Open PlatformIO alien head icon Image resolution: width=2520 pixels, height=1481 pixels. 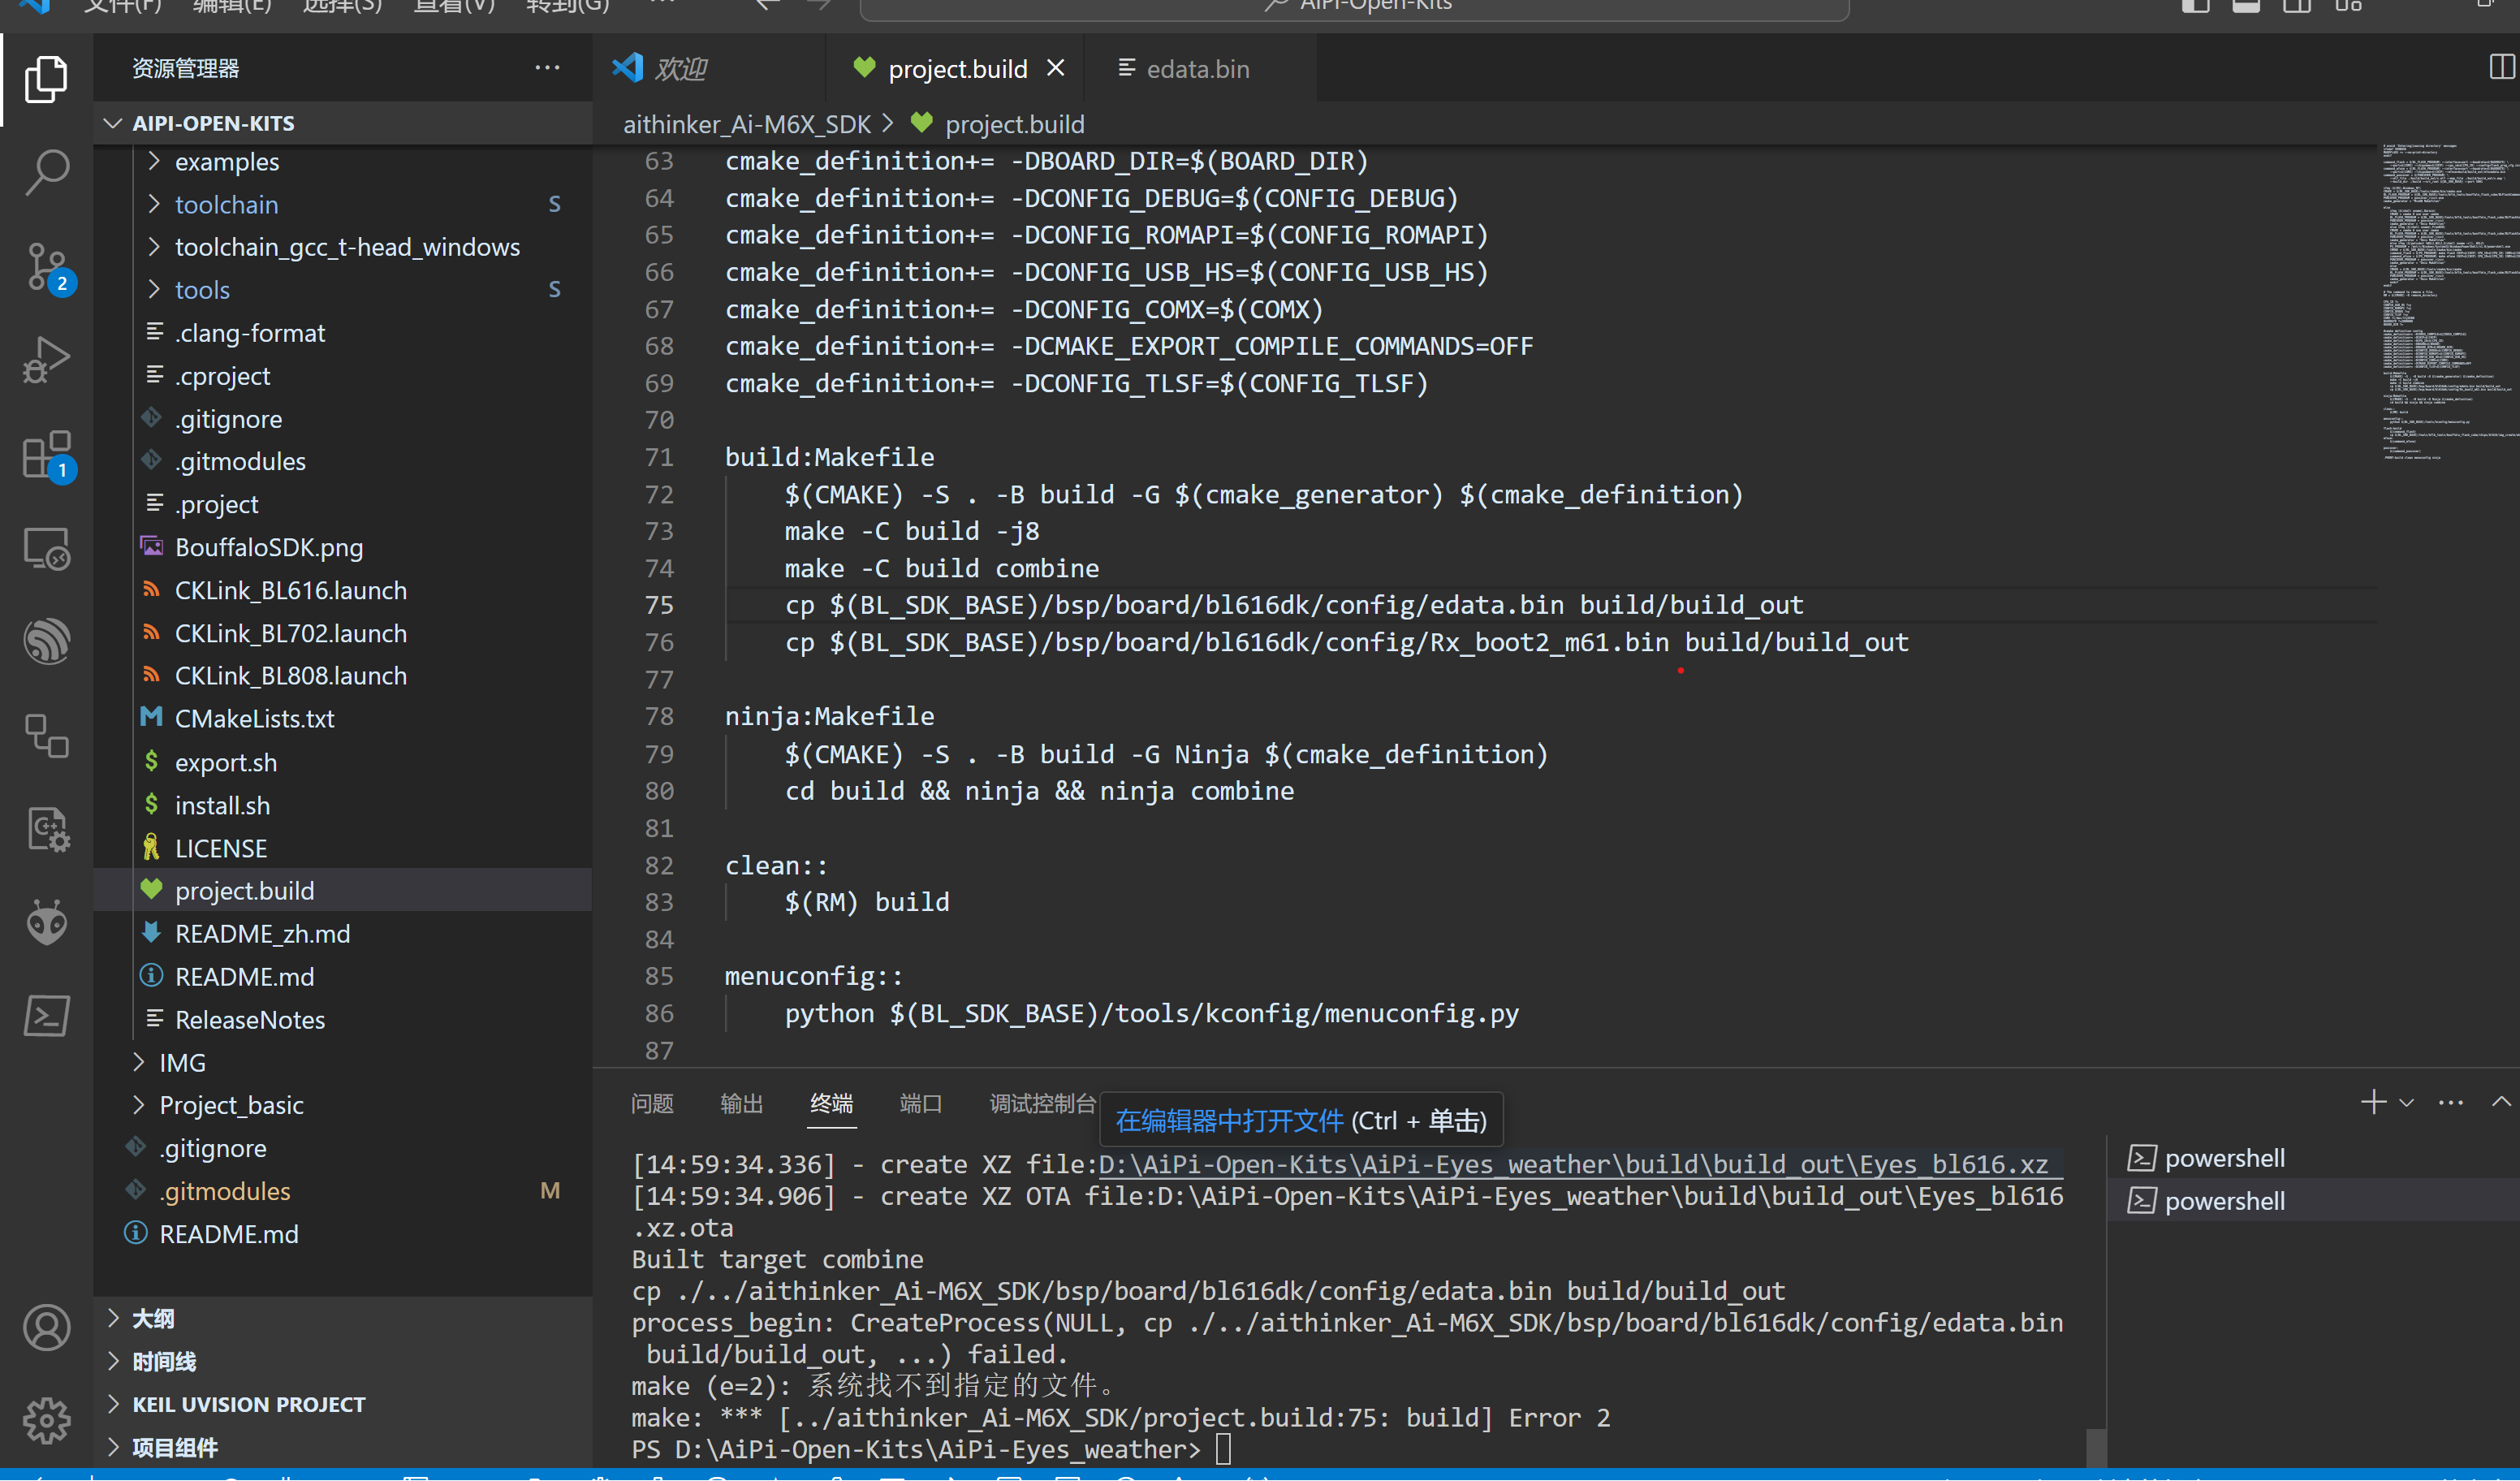tap(46, 922)
